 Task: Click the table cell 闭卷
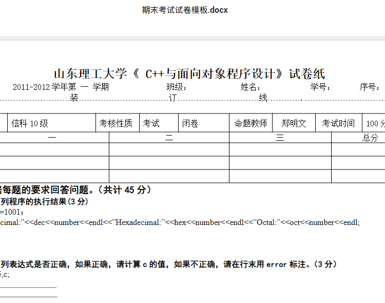coord(204,123)
